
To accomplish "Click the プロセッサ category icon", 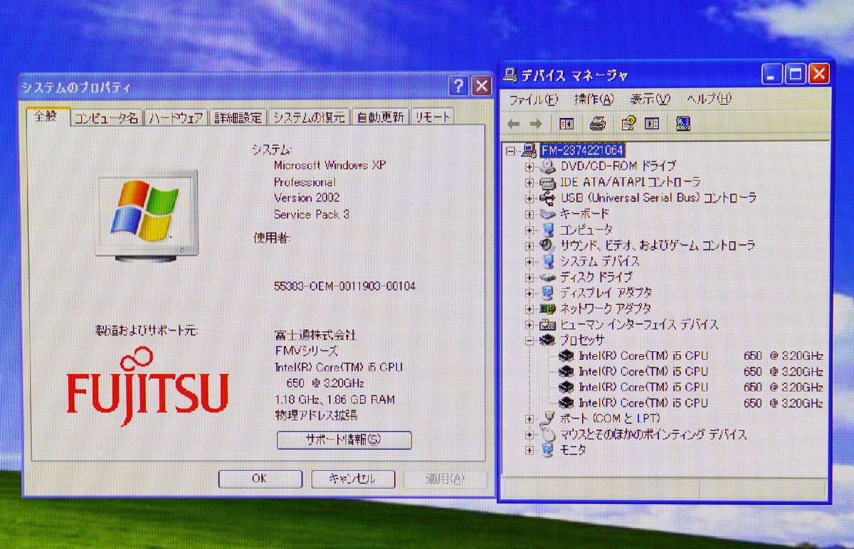I will point(548,340).
